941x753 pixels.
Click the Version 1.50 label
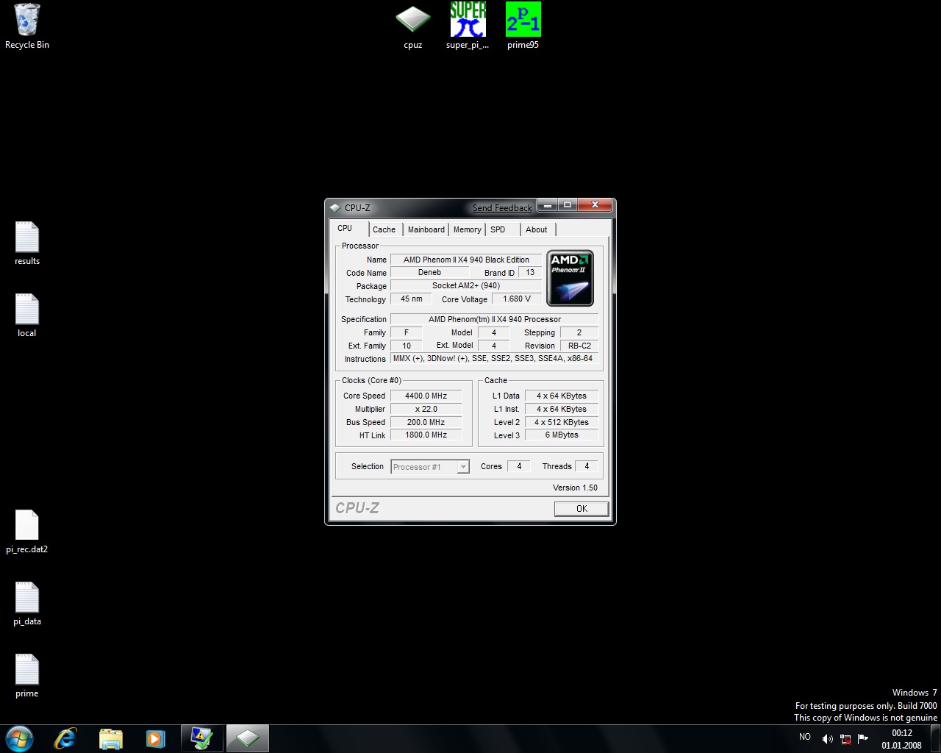pos(575,488)
